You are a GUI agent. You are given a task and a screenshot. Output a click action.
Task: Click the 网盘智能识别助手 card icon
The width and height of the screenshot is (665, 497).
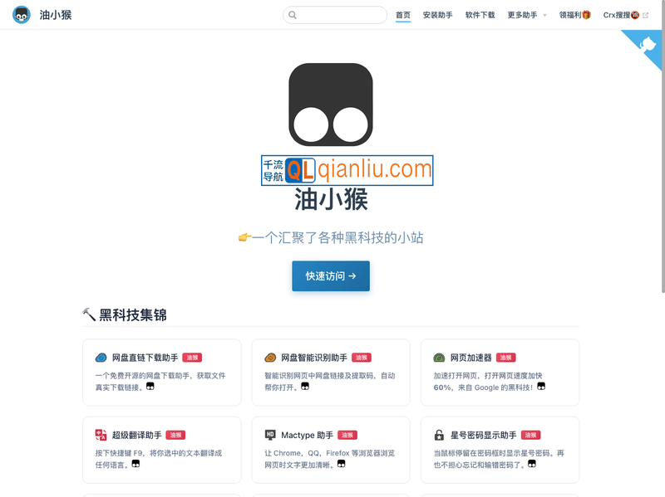tap(270, 358)
